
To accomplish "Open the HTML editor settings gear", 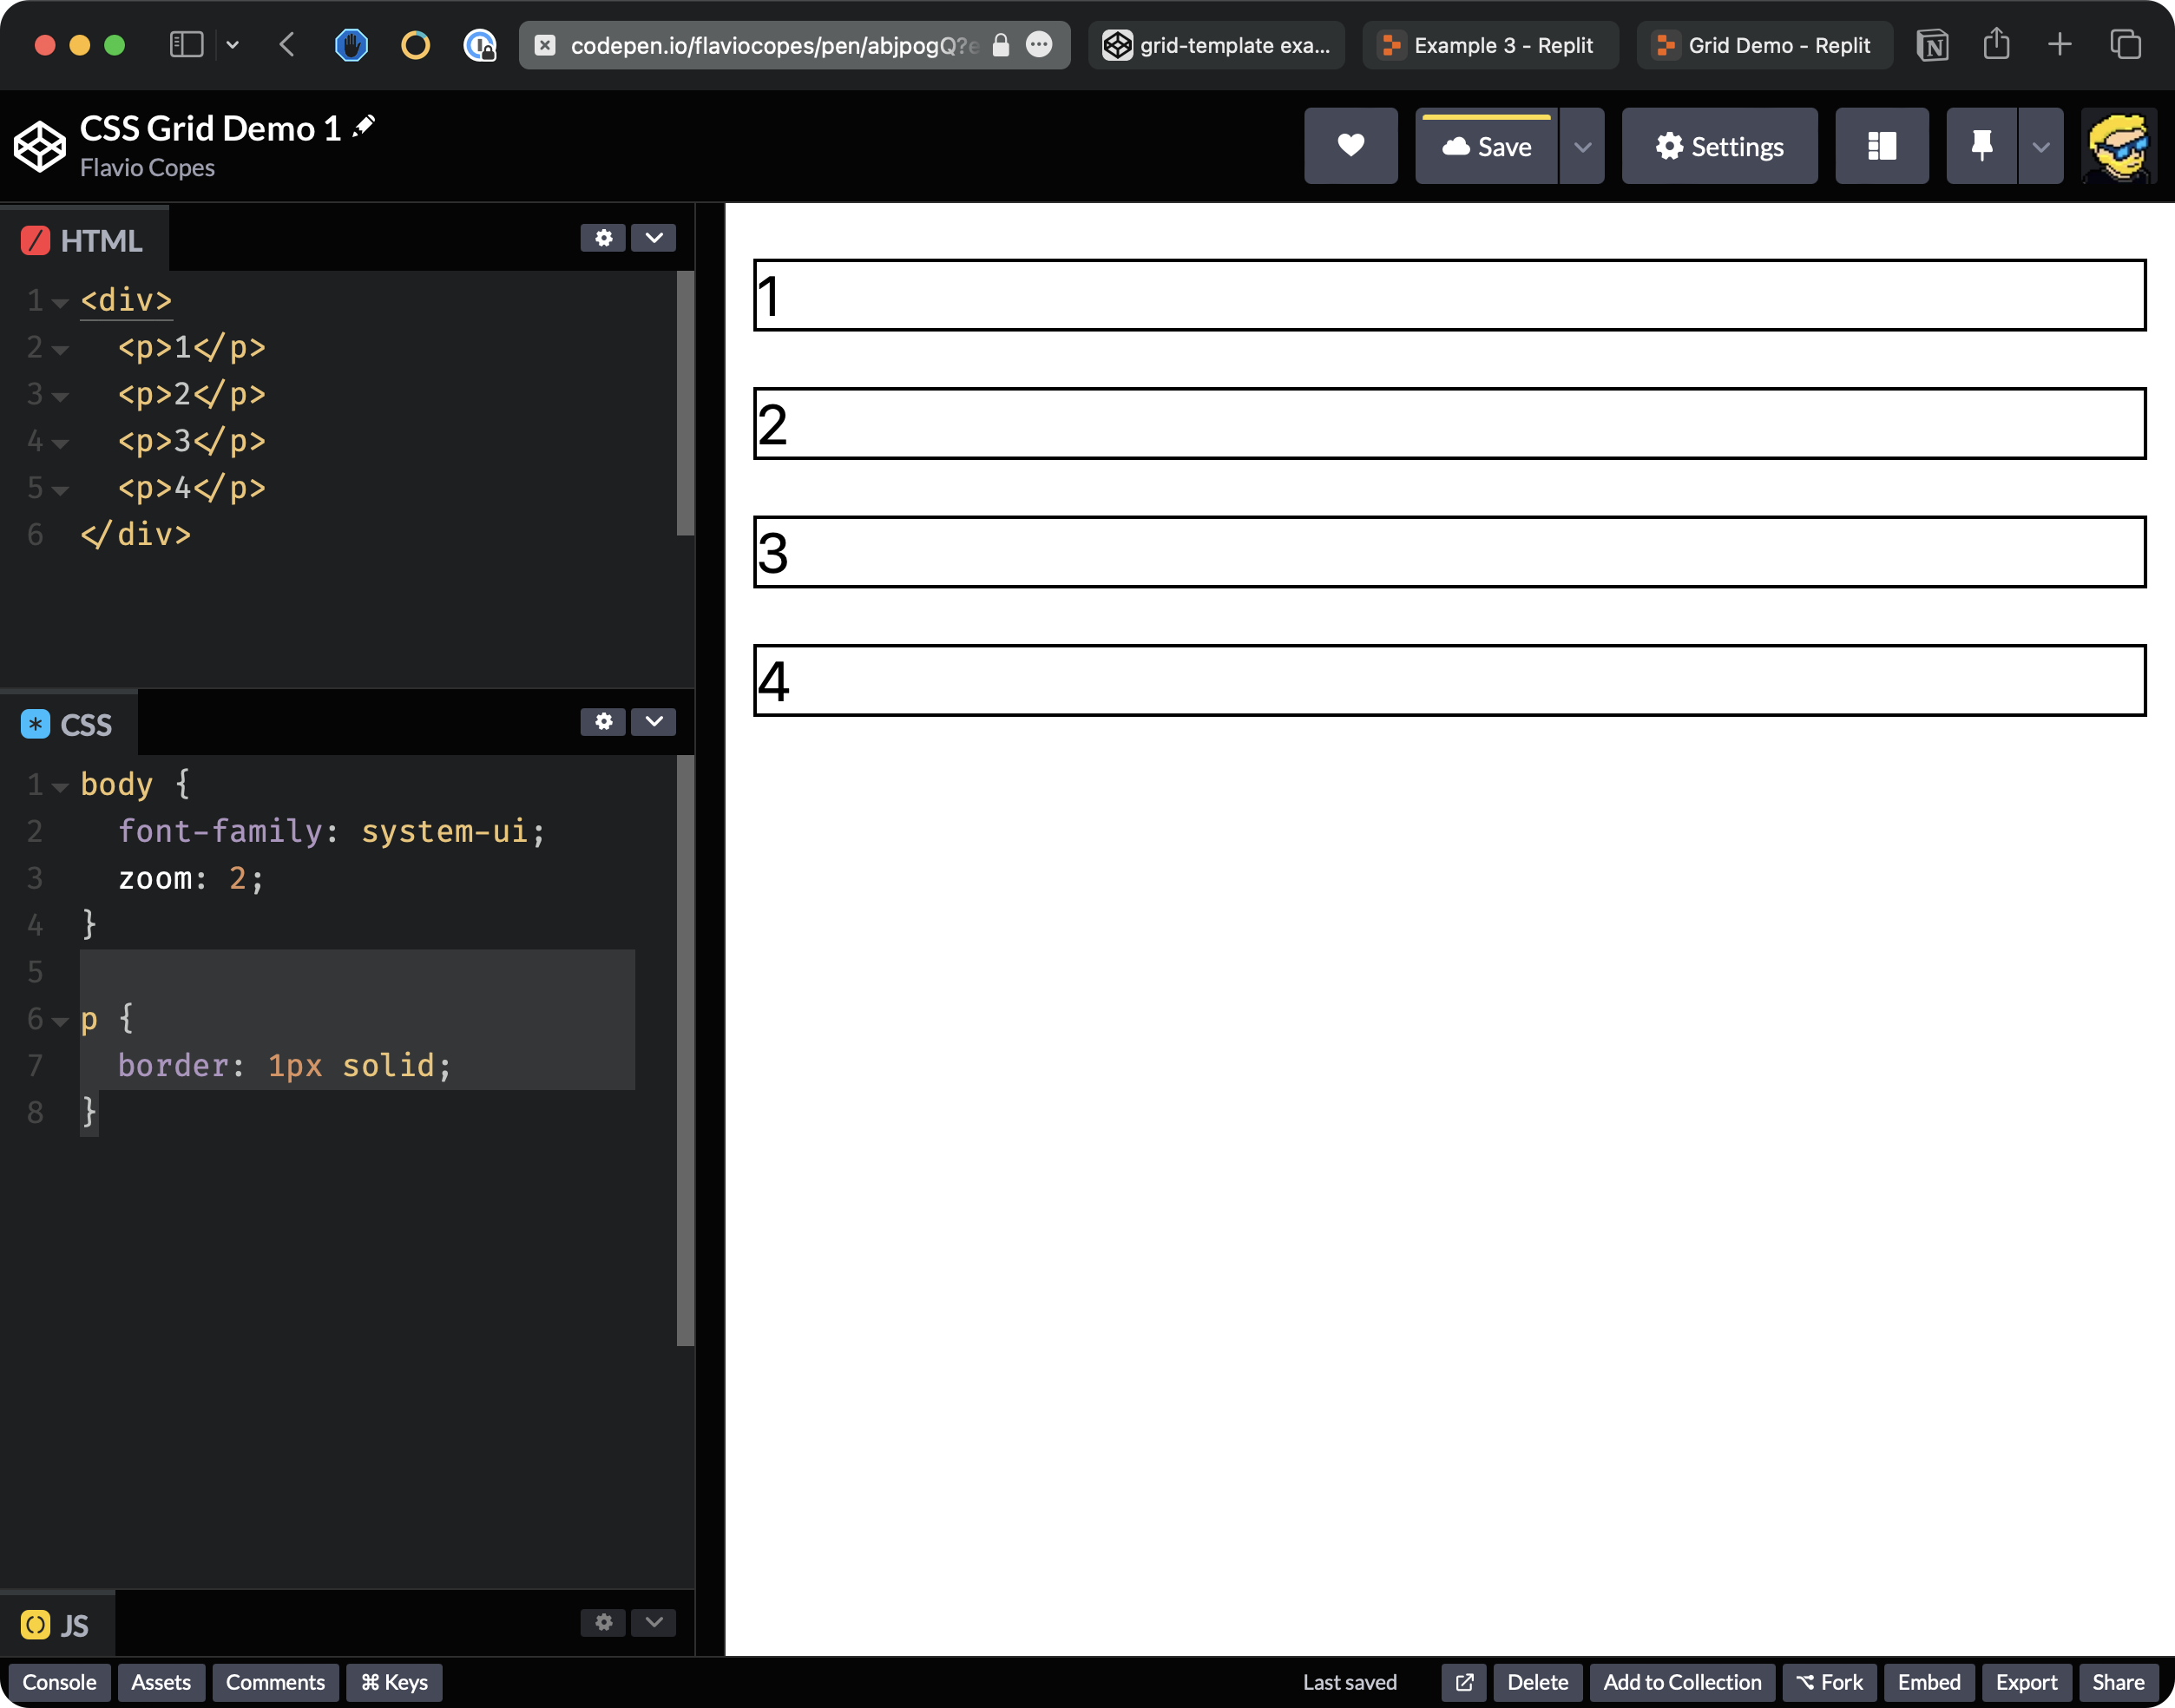I will (x=603, y=238).
